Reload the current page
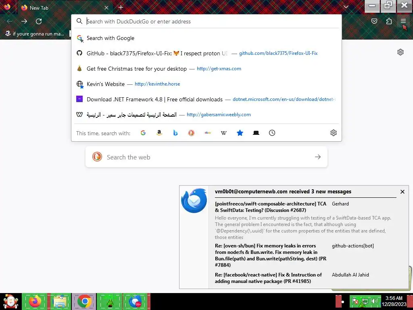The height and width of the screenshot is (310, 413). [x=39, y=21]
